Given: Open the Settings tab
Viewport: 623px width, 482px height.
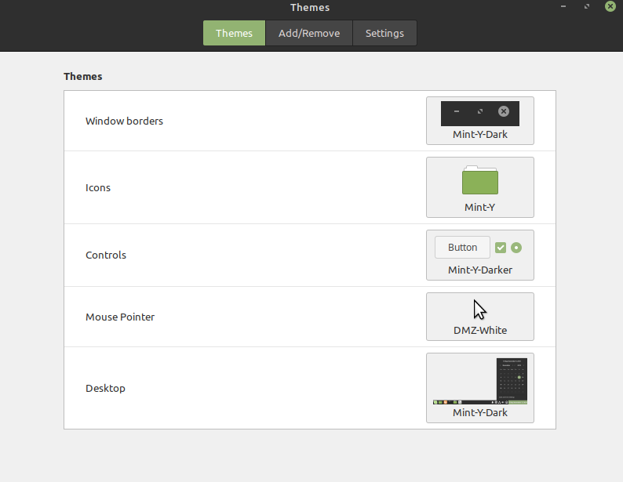Looking at the screenshot, I should point(384,33).
